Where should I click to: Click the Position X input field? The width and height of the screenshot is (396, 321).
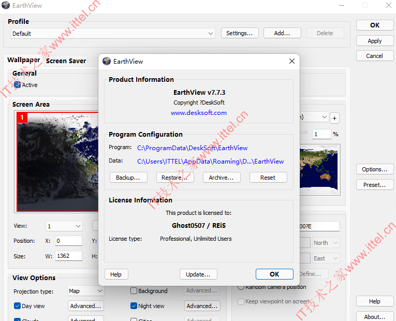(x=69, y=241)
